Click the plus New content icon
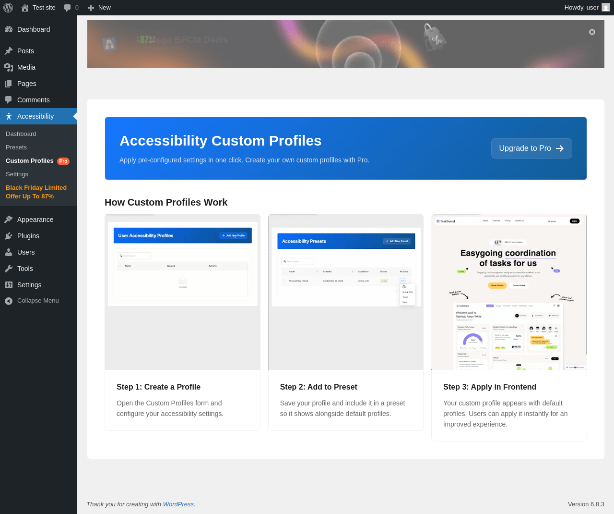Image resolution: width=614 pixels, height=514 pixels. [91, 8]
